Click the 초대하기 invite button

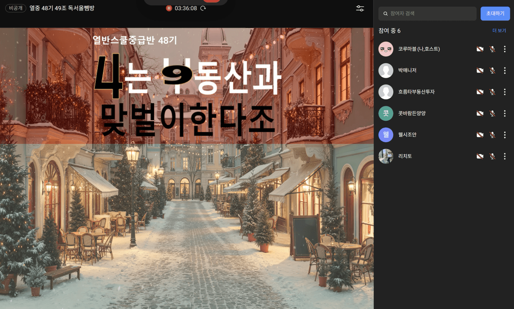point(495,14)
